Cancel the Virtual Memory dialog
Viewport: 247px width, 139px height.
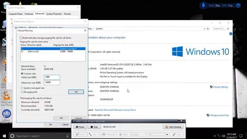pyautogui.click(x=78, y=118)
